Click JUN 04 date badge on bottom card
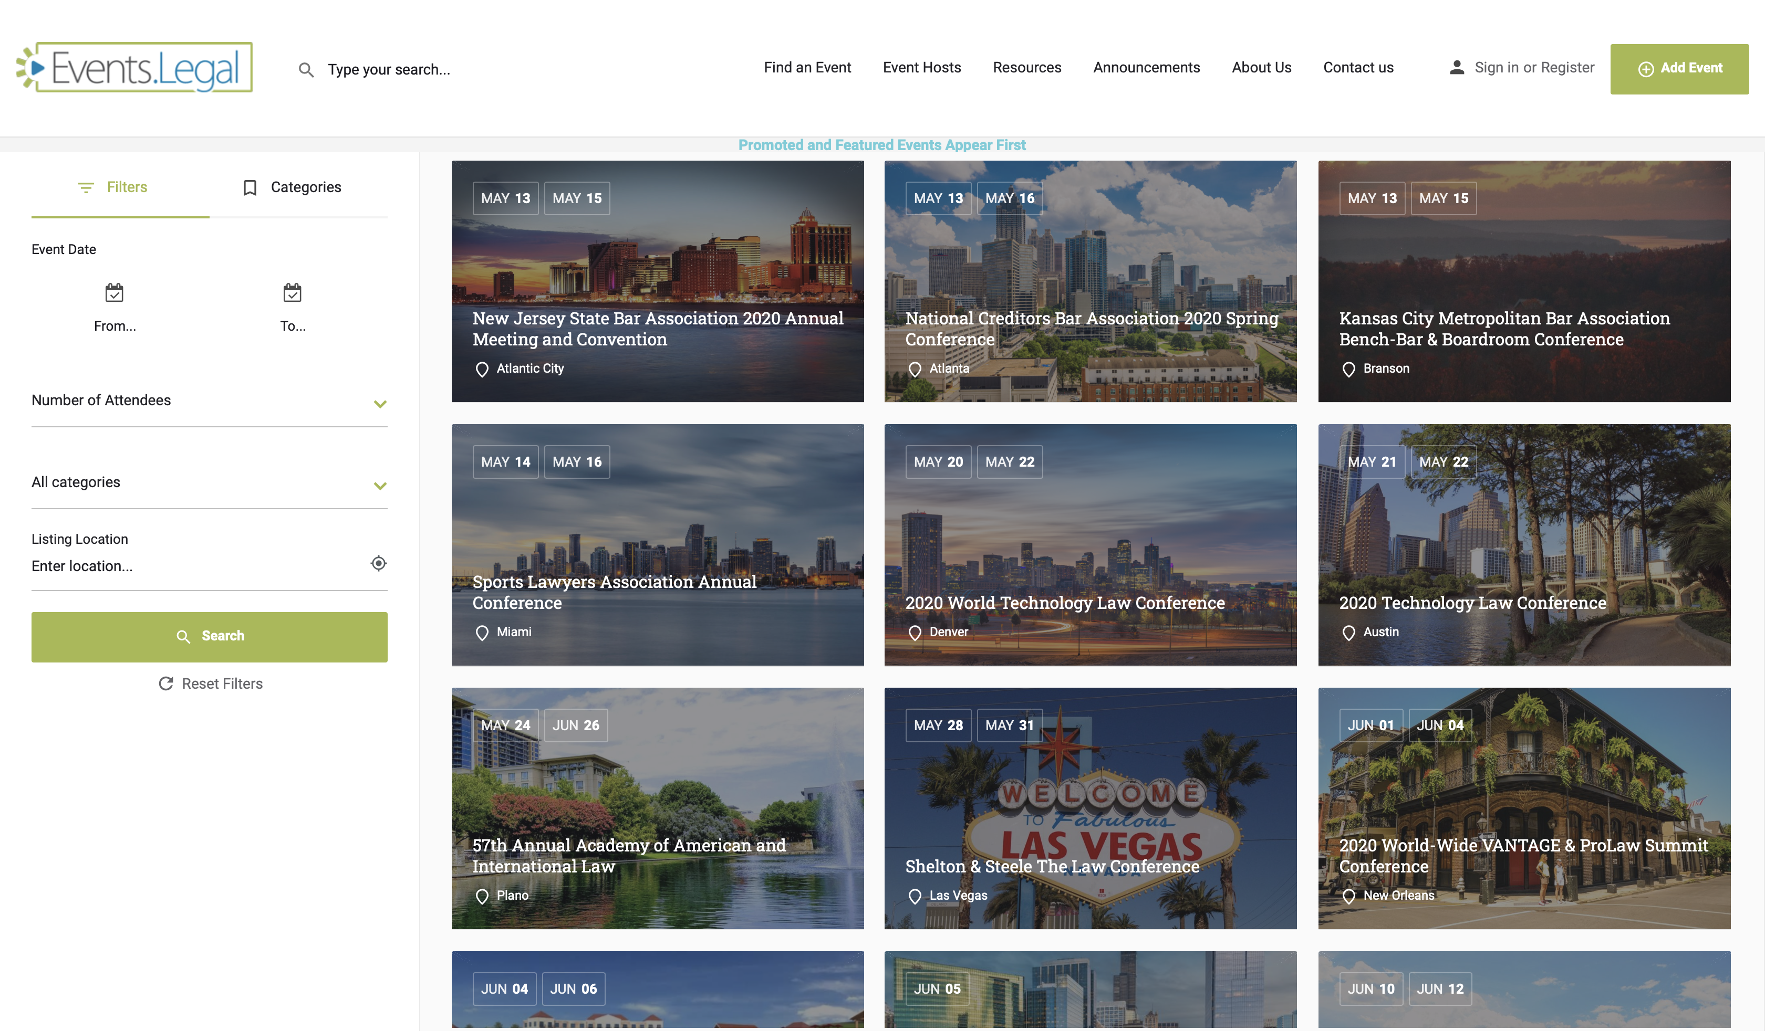 (x=504, y=988)
